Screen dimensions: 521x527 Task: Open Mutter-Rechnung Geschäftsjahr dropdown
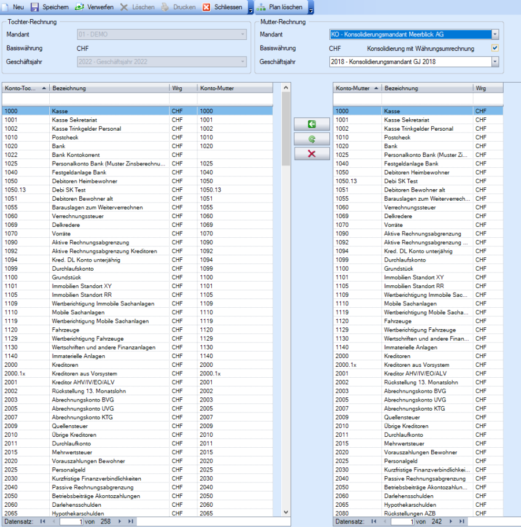(x=494, y=61)
